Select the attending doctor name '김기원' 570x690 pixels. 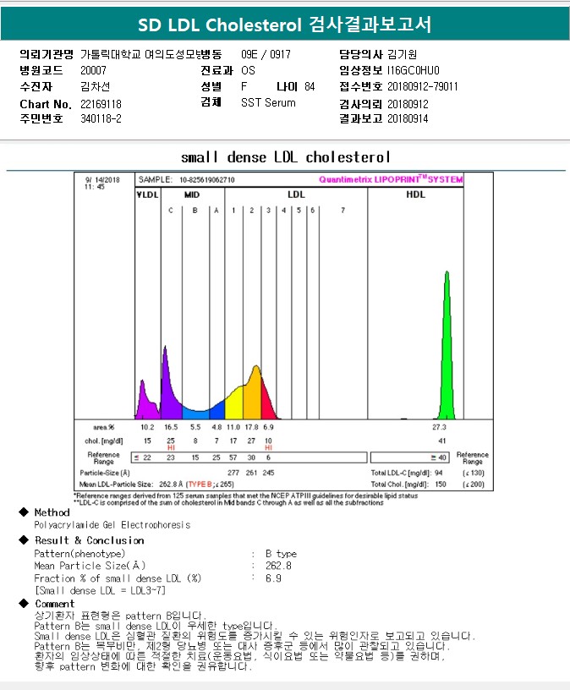(402, 54)
